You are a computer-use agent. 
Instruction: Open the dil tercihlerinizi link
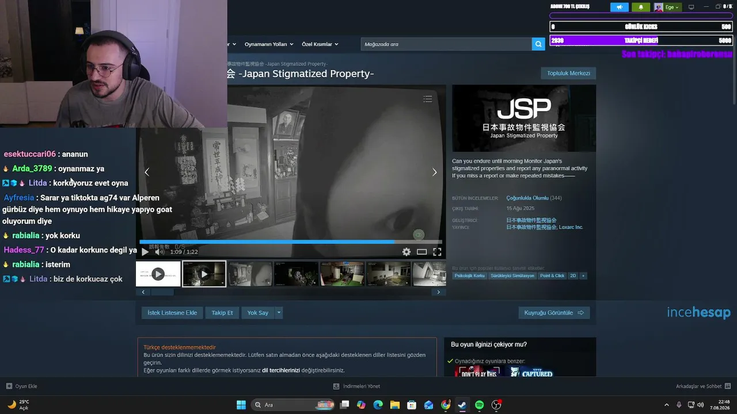tap(281, 370)
